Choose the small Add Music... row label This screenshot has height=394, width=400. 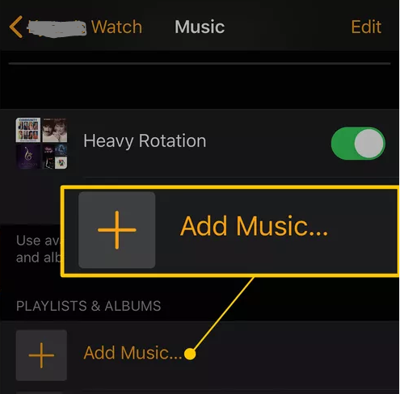pos(133,353)
